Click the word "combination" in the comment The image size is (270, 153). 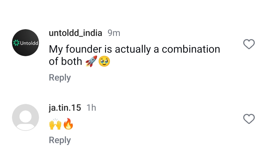[191, 49]
